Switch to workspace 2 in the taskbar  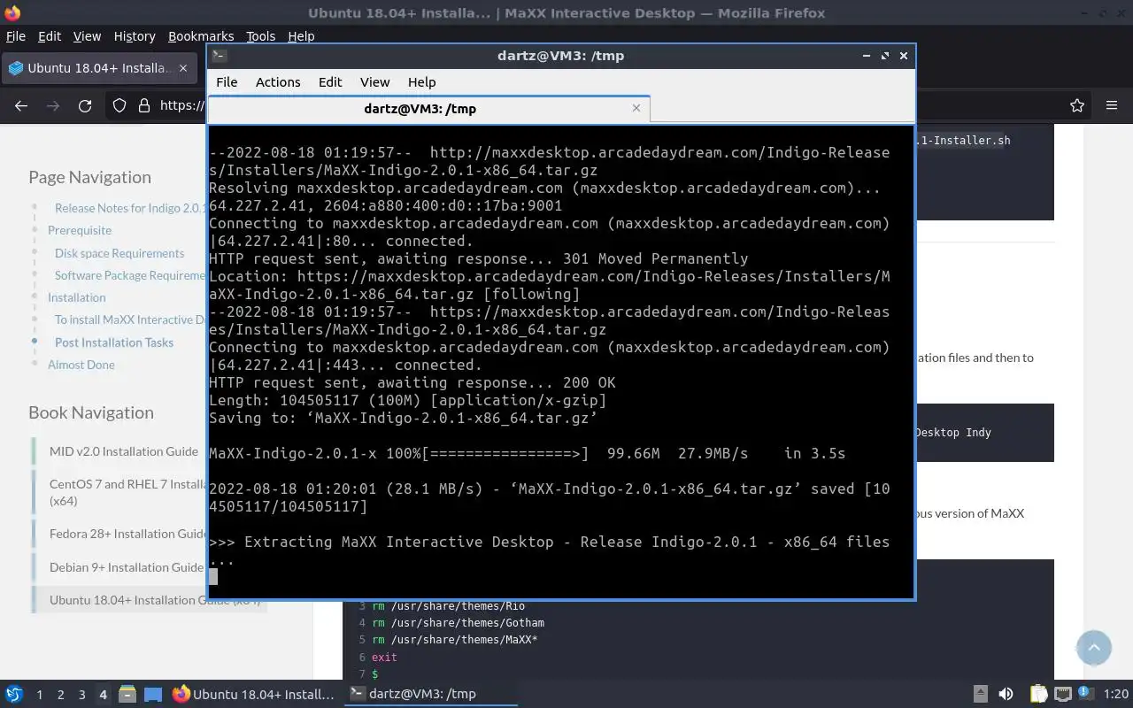[60, 695]
